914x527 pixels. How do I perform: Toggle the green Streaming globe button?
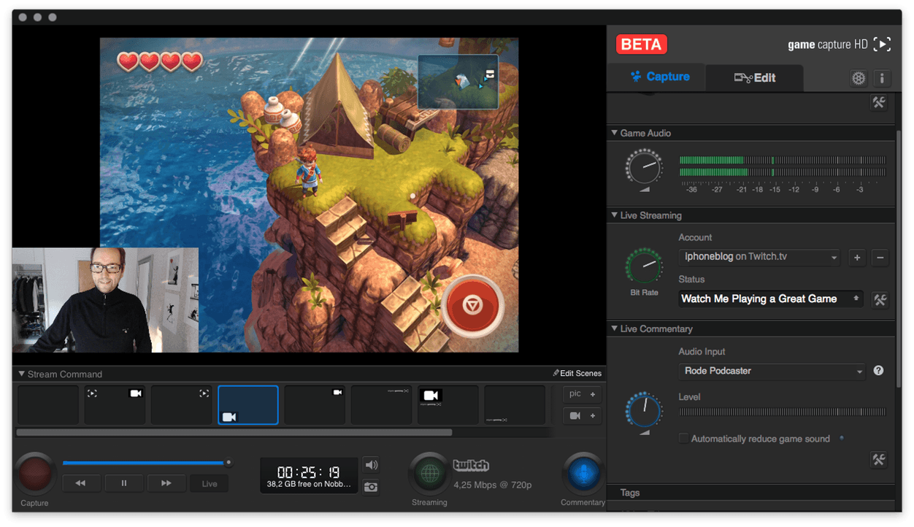click(429, 474)
